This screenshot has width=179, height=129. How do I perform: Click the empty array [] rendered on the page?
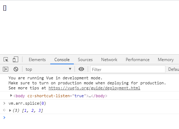(5, 8)
